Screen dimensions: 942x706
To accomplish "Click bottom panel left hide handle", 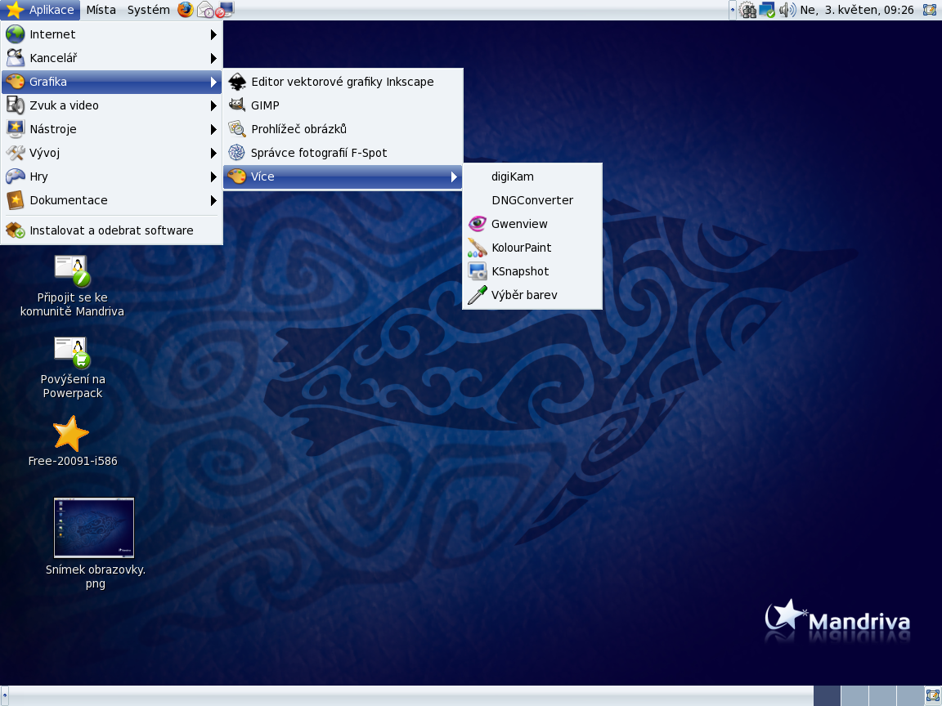I will click(5, 696).
